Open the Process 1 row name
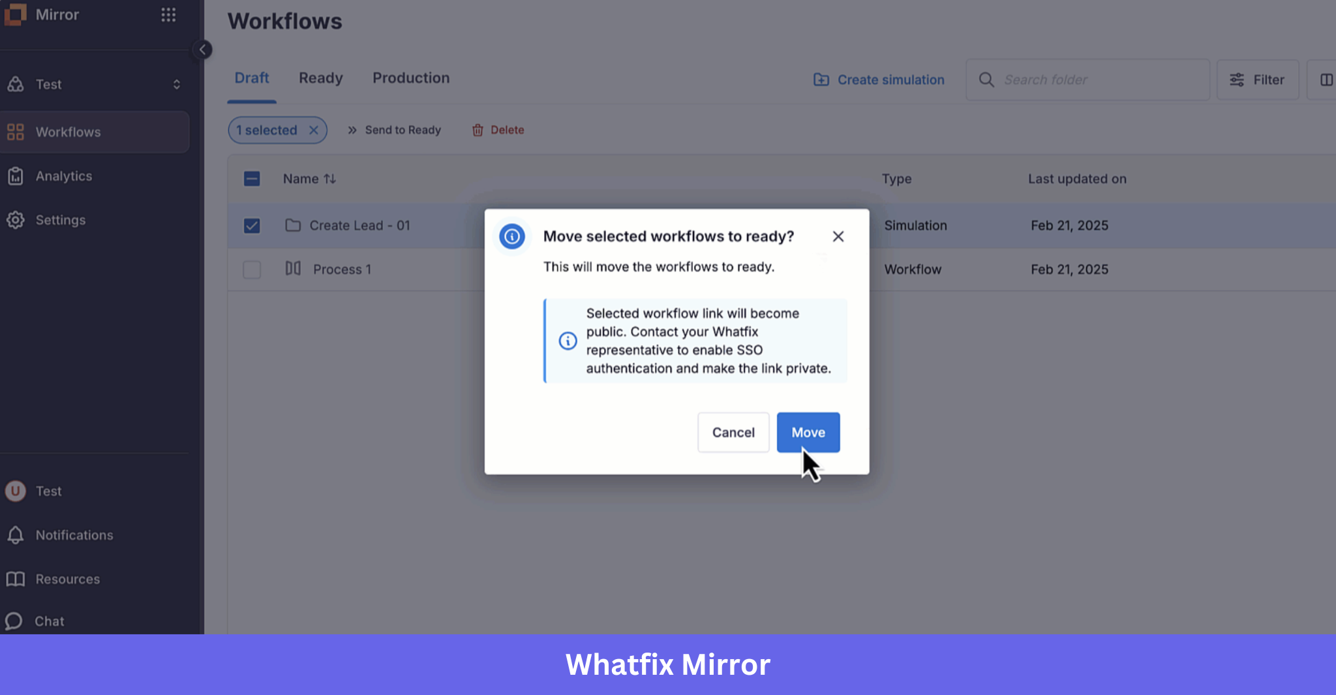The height and width of the screenshot is (695, 1336). click(342, 270)
